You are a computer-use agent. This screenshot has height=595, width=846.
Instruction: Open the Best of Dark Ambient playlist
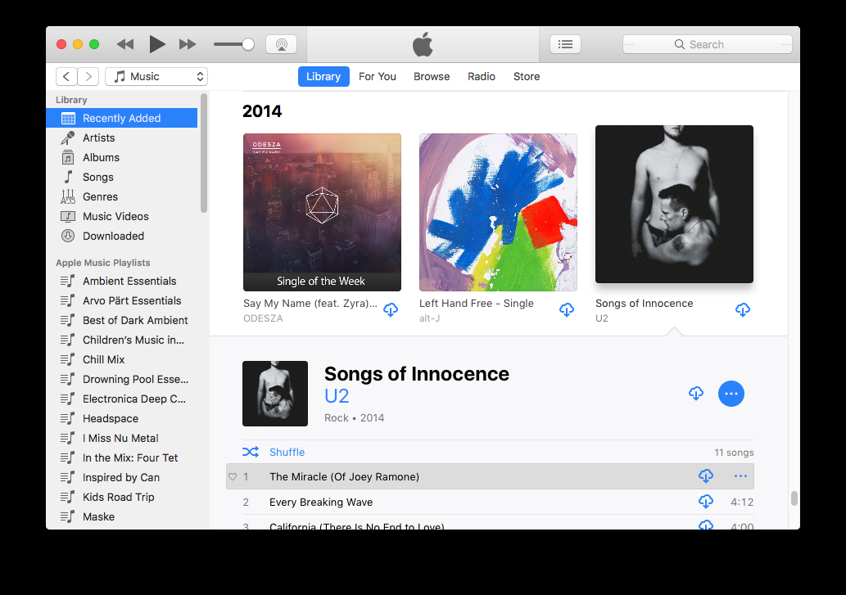[x=122, y=321]
